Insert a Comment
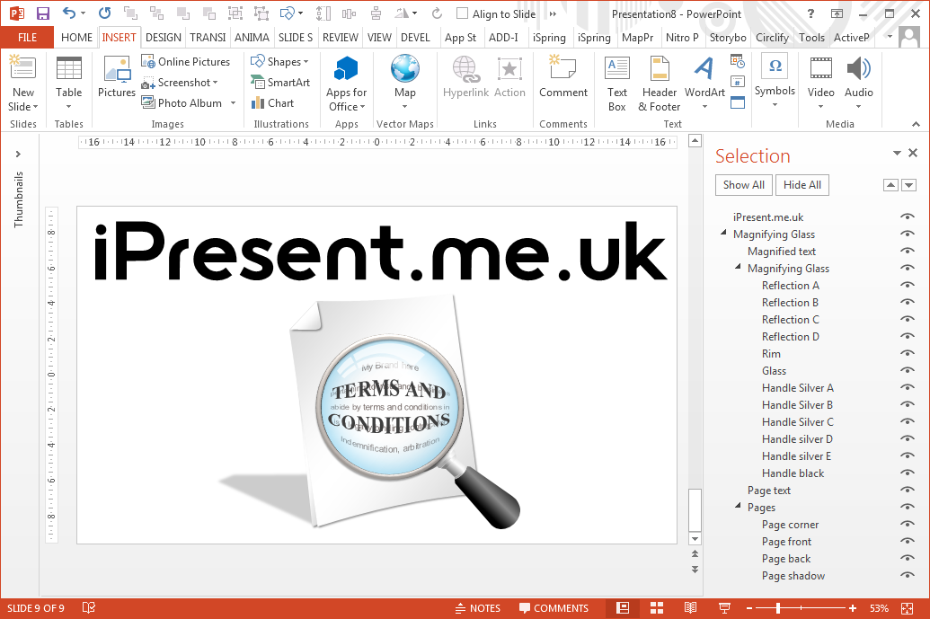The height and width of the screenshot is (619, 930). point(562,77)
